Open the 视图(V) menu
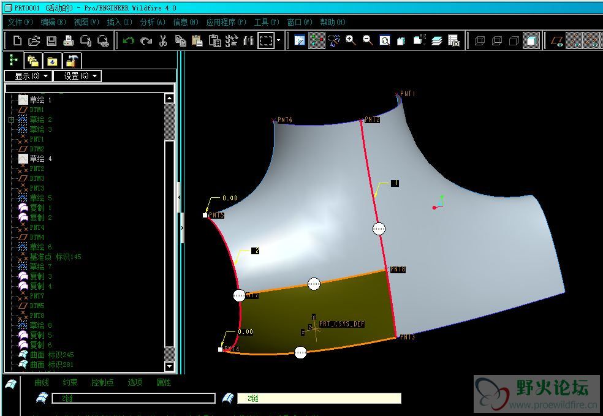This screenshot has width=603, height=416. click(86, 22)
